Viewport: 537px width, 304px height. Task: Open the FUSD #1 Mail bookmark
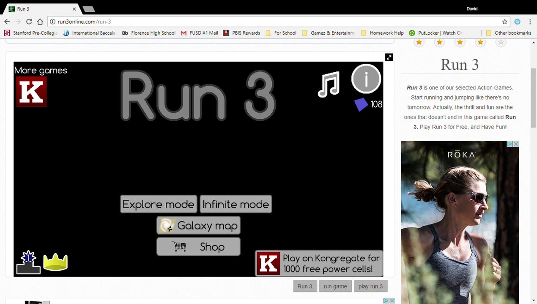(199, 33)
